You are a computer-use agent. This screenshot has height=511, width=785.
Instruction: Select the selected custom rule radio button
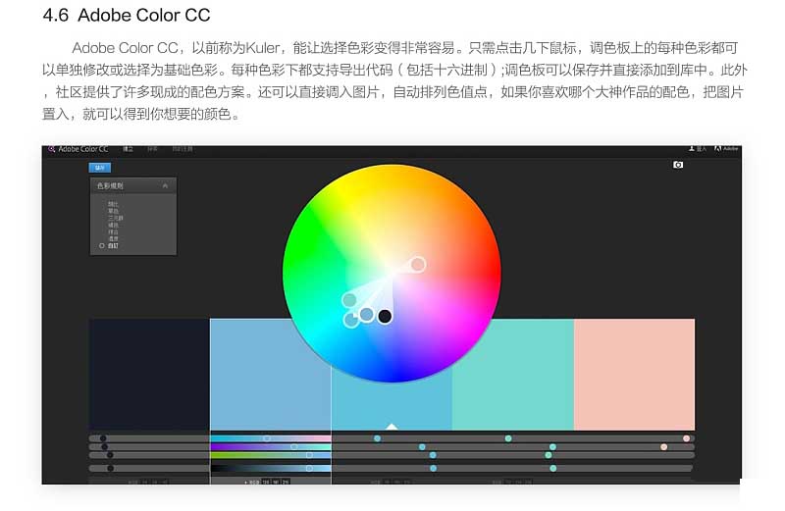[102, 246]
